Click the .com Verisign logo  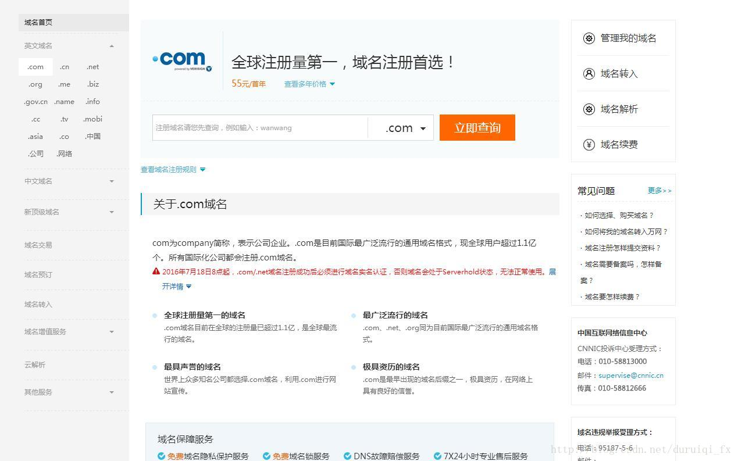pyautogui.click(x=182, y=60)
